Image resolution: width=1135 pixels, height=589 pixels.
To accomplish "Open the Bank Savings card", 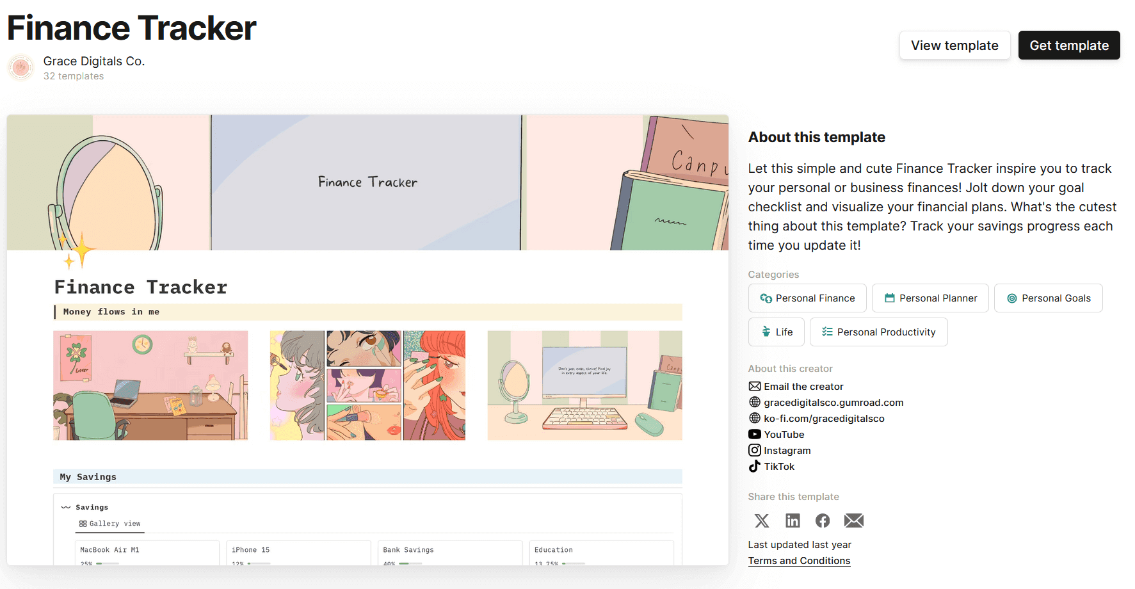I will coord(450,553).
